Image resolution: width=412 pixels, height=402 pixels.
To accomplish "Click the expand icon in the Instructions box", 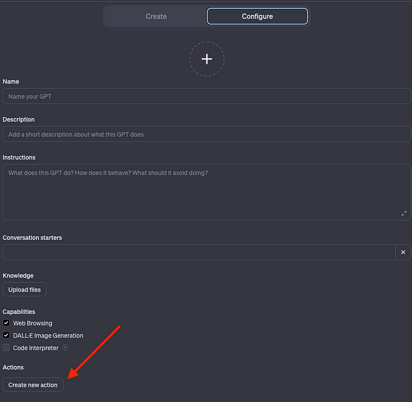I will [404, 214].
